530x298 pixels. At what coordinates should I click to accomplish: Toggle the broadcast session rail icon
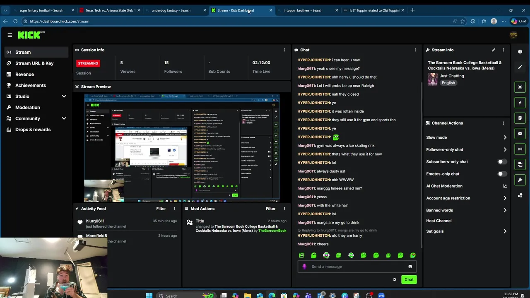pos(520,149)
